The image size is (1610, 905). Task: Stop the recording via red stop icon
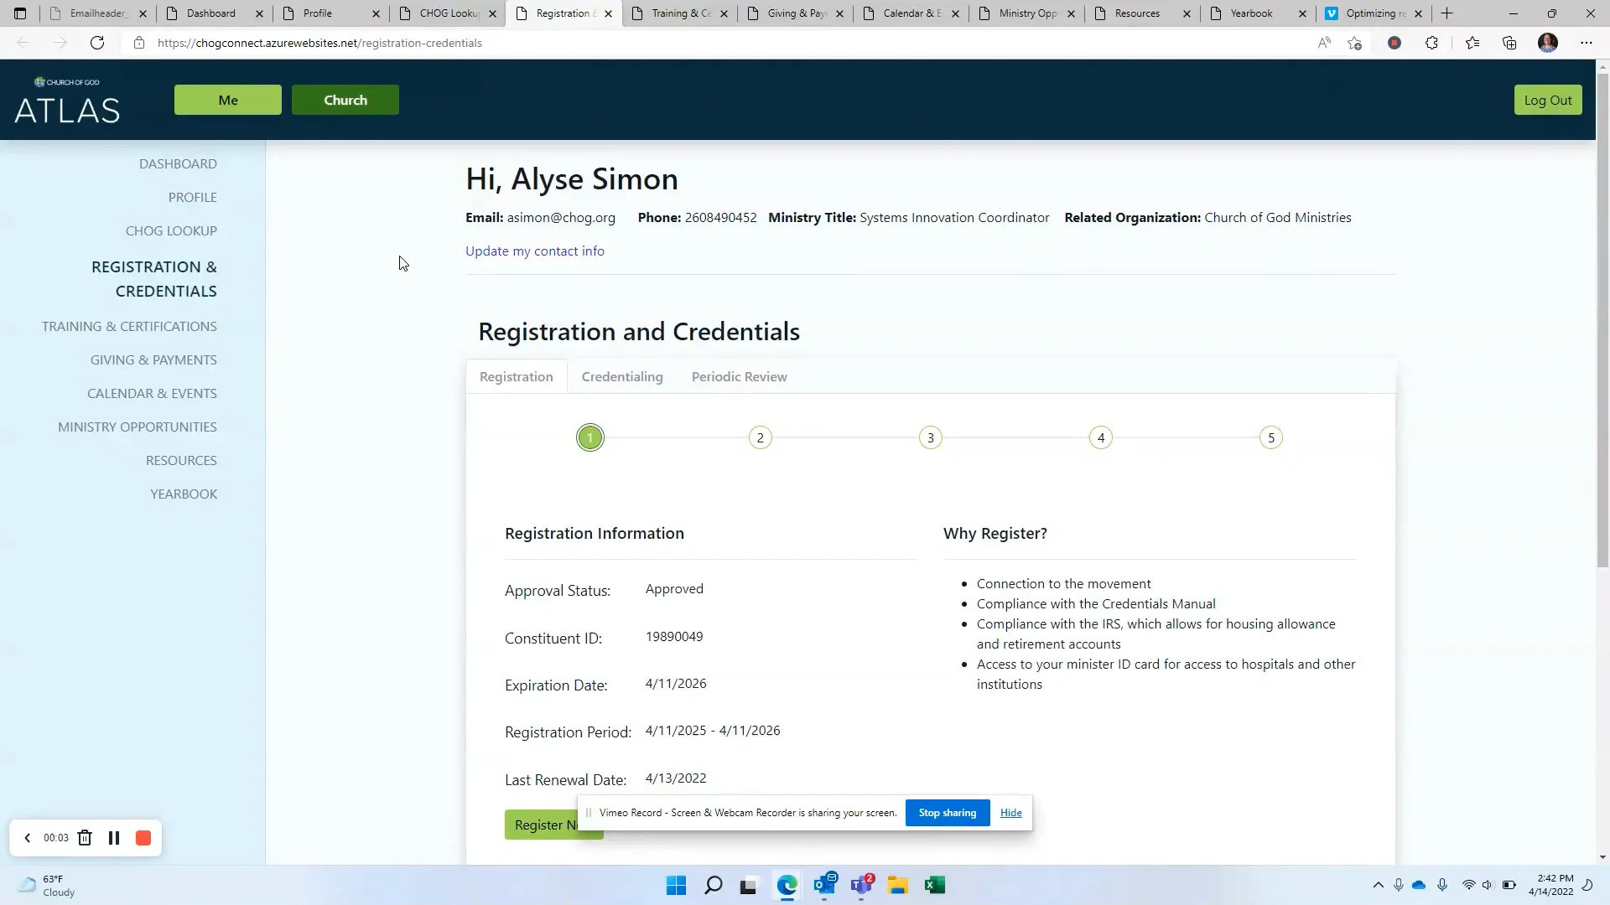[143, 837]
